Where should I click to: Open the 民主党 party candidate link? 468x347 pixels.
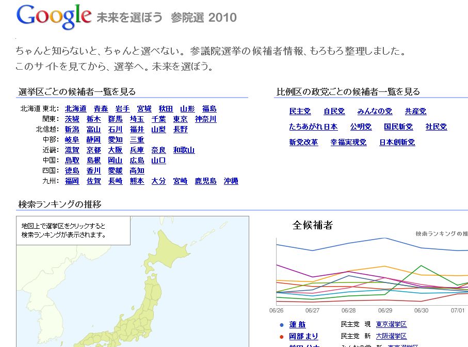coord(300,112)
